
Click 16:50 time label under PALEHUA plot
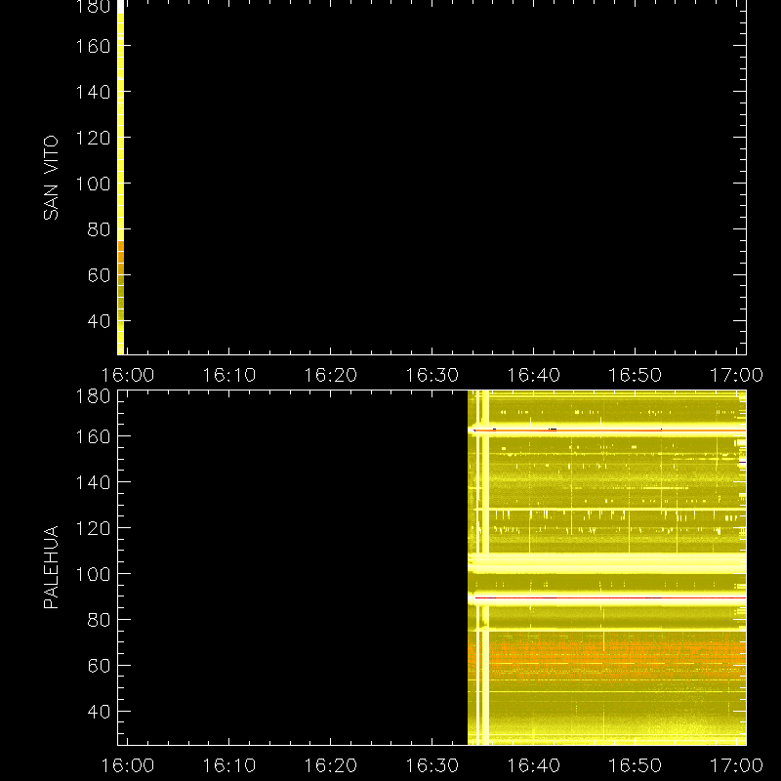tap(636, 765)
